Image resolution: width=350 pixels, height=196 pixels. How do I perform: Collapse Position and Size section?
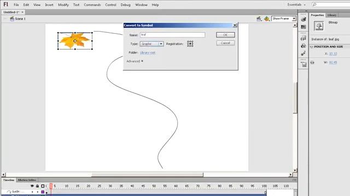click(x=312, y=47)
